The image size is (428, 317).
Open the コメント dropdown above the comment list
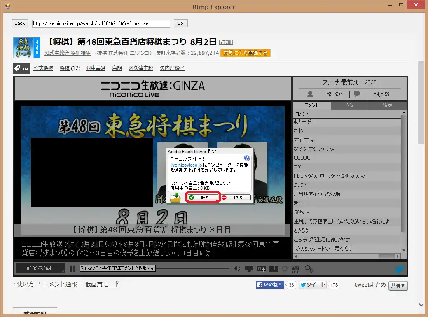(x=348, y=113)
